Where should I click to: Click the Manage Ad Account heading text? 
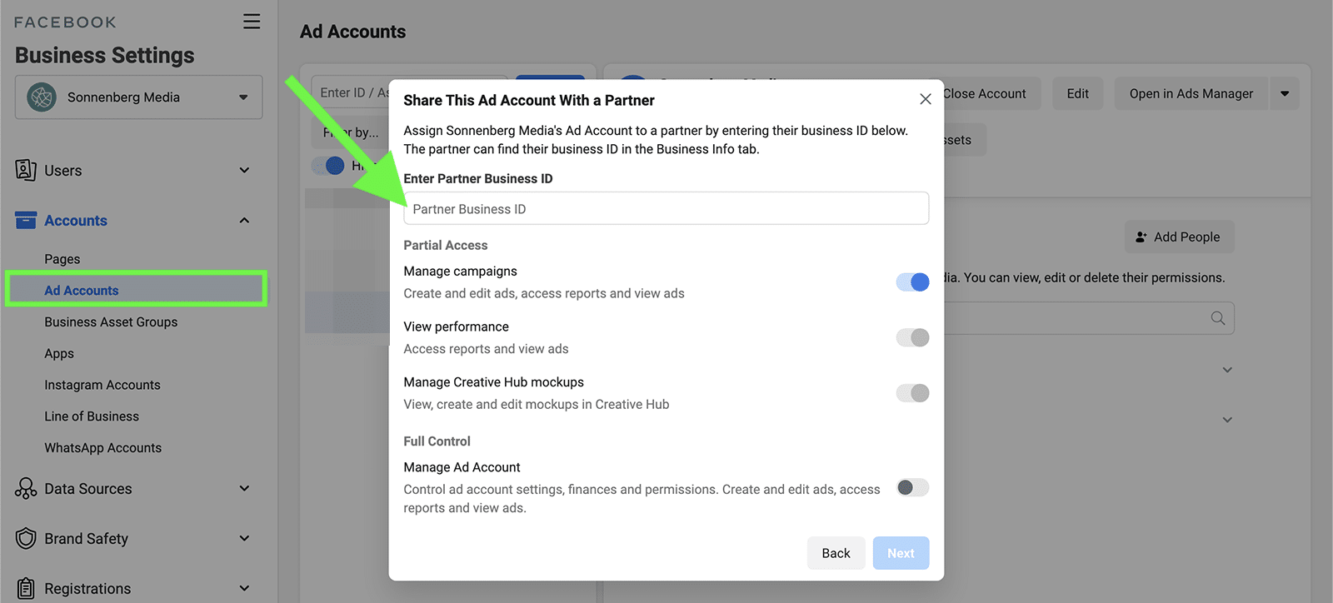pyautogui.click(x=462, y=467)
